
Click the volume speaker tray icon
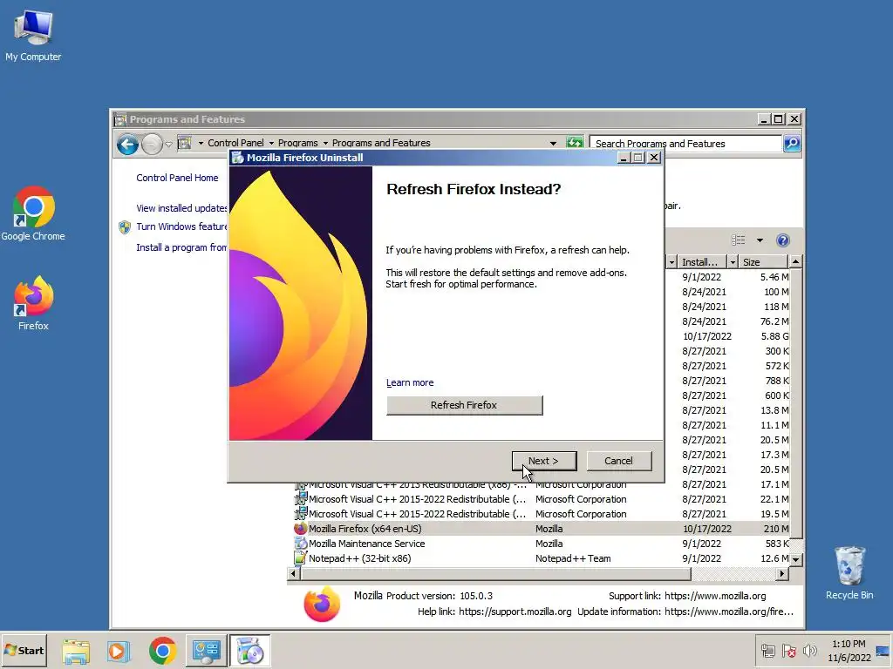click(809, 651)
